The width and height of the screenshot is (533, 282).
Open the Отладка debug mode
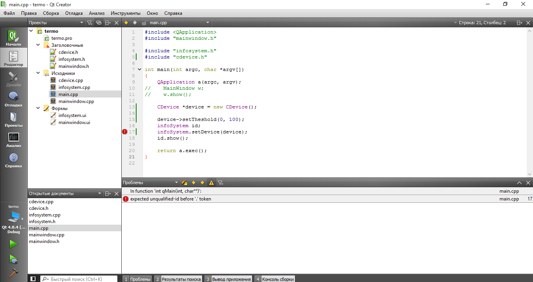pos(14,98)
